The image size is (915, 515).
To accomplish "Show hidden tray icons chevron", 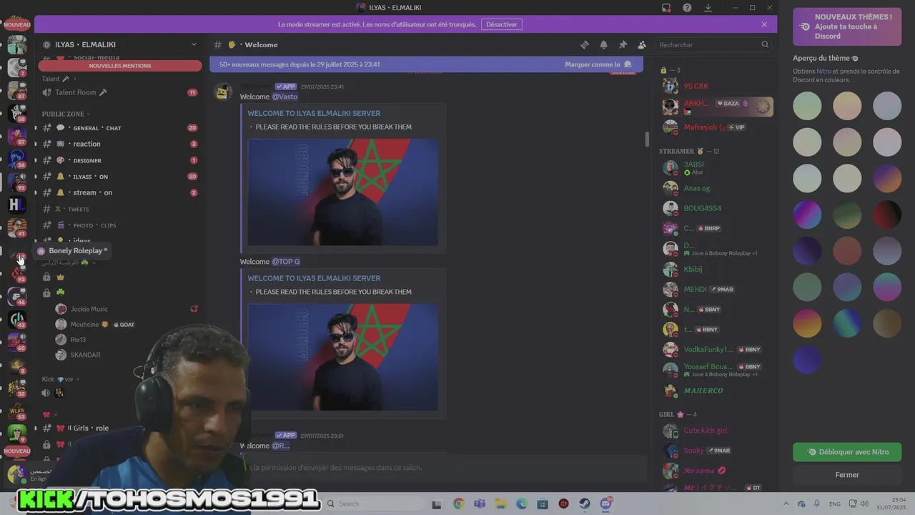I will (786, 504).
